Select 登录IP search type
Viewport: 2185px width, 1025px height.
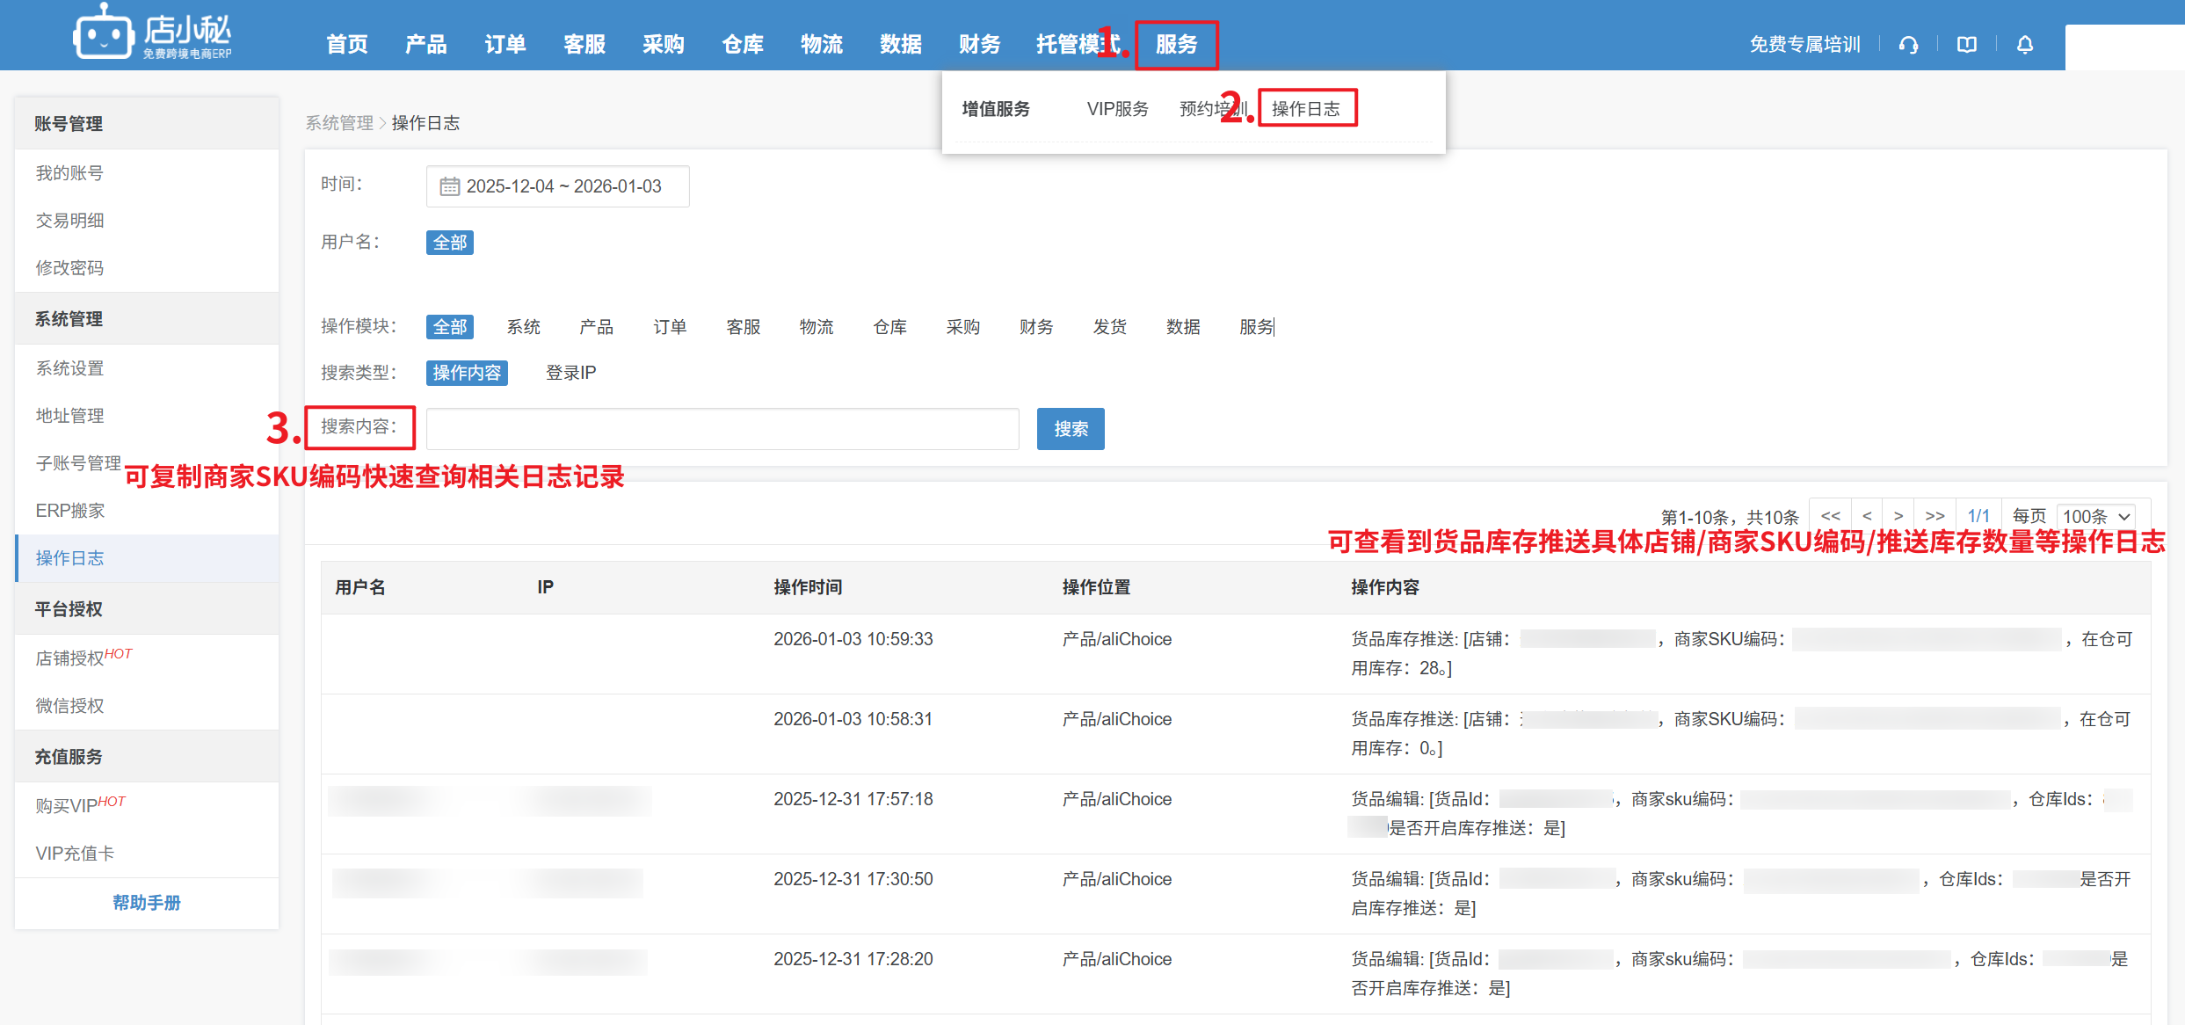[x=570, y=373]
